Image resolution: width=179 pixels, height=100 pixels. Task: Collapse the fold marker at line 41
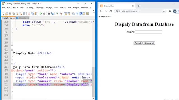click(x=12, y=50)
